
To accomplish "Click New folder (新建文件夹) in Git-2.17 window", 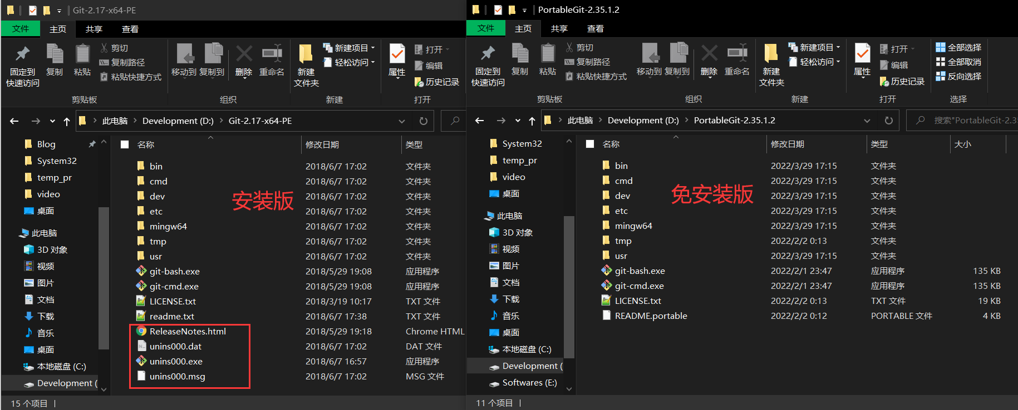I will click(x=306, y=65).
